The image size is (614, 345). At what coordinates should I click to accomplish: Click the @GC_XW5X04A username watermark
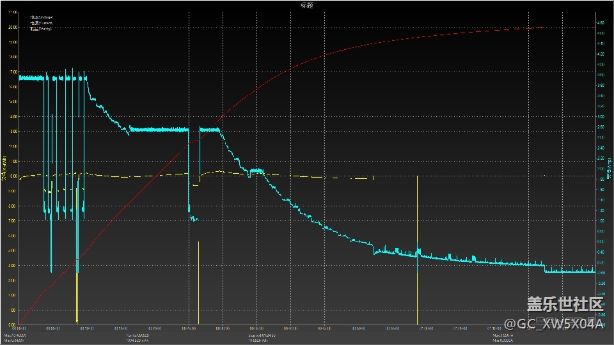click(554, 325)
